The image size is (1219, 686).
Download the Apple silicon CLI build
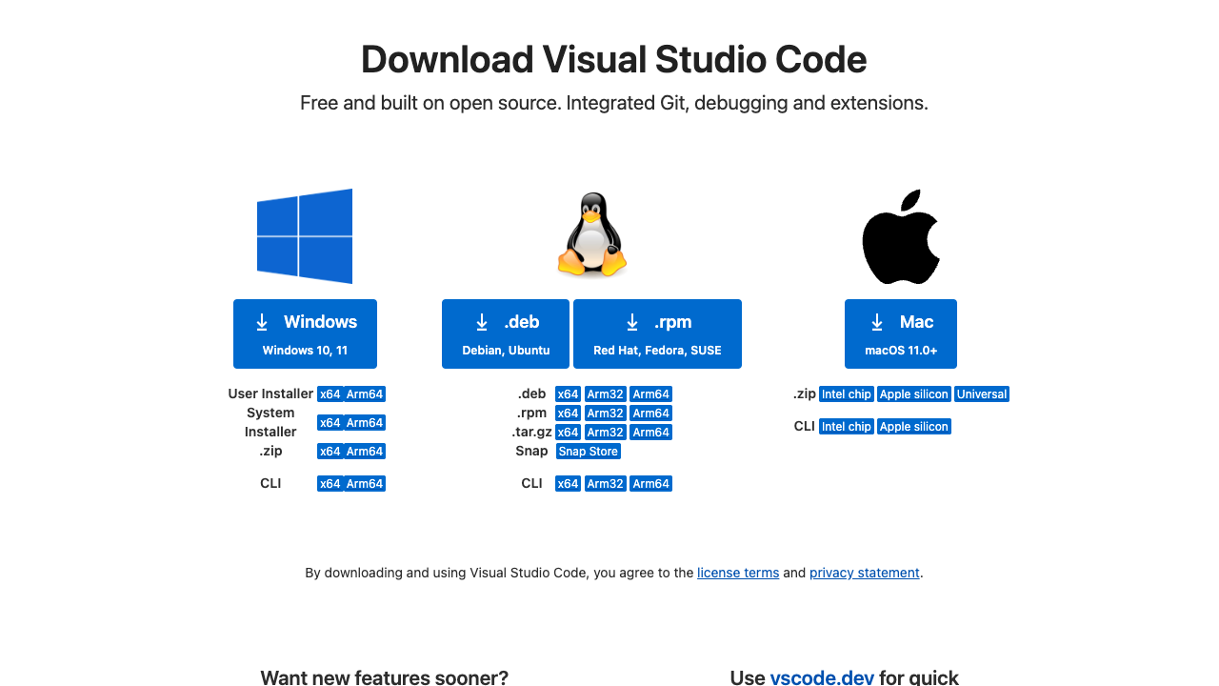pyautogui.click(x=913, y=426)
